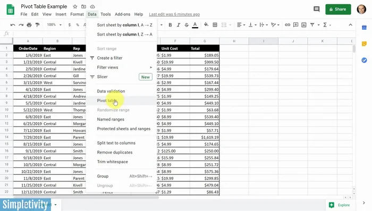The image size is (372, 211).
Task: Open text wrapping dropdown
Action: 264,24
